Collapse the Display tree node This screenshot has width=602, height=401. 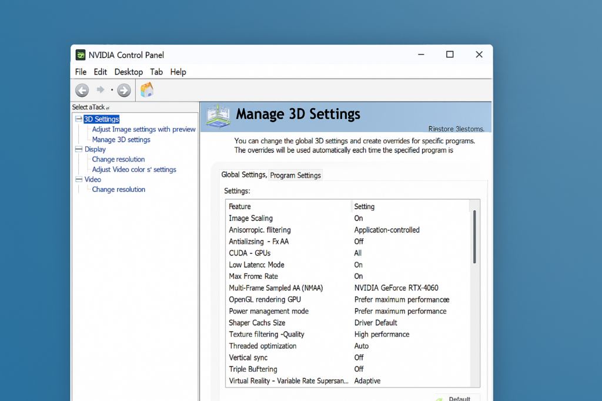pyautogui.click(x=79, y=149)
